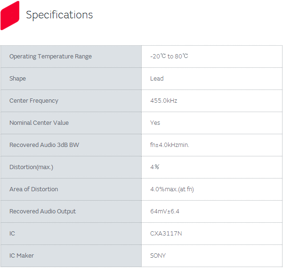Click the fn±4.0kHzmin. value
Viewport: 283px width, 268px height.
170,145
